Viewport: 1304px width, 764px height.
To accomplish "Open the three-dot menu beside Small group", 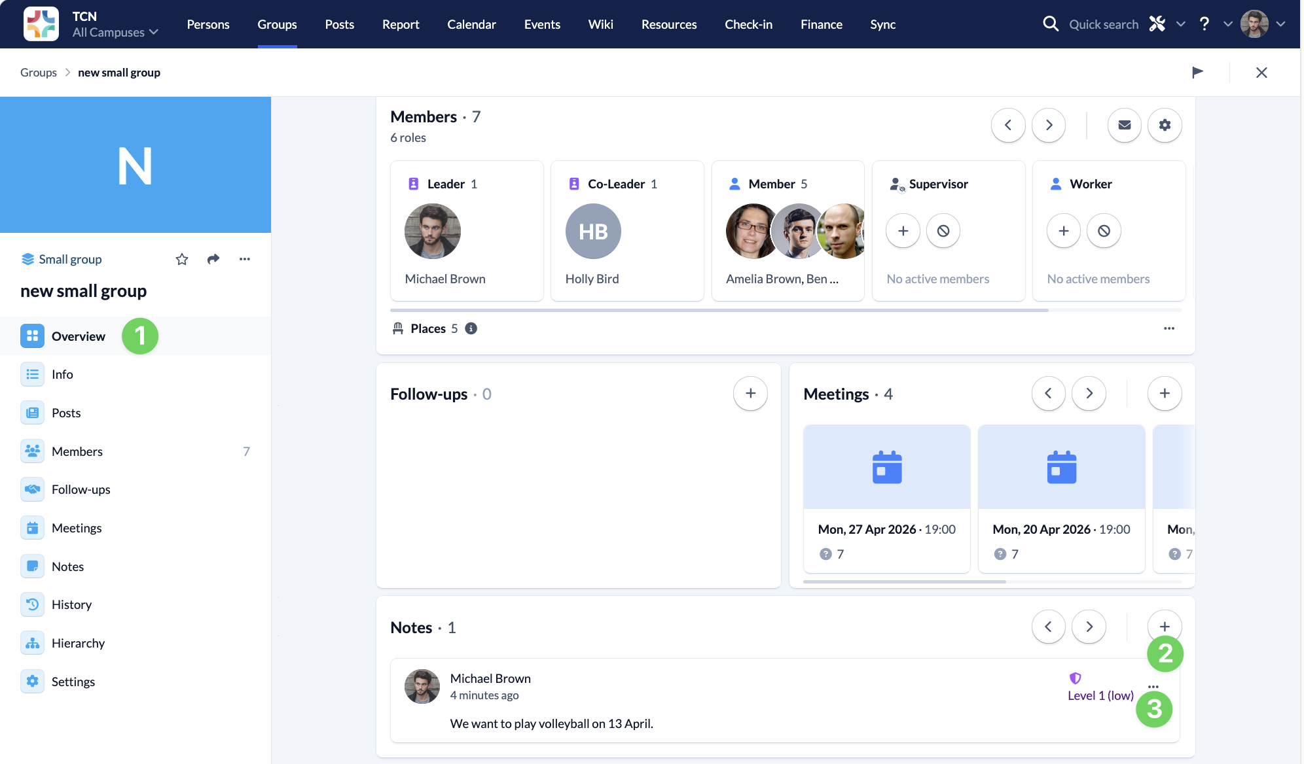I will coord(245,259).
